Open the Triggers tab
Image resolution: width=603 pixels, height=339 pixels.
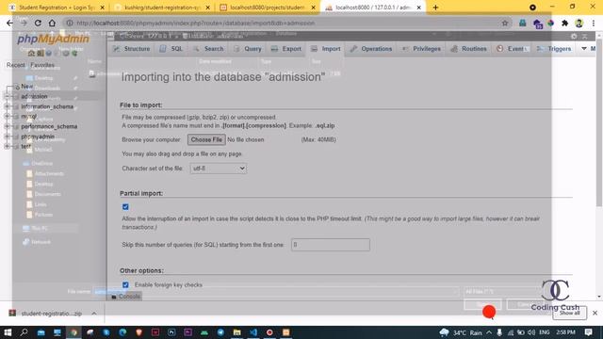pos(554,49)
